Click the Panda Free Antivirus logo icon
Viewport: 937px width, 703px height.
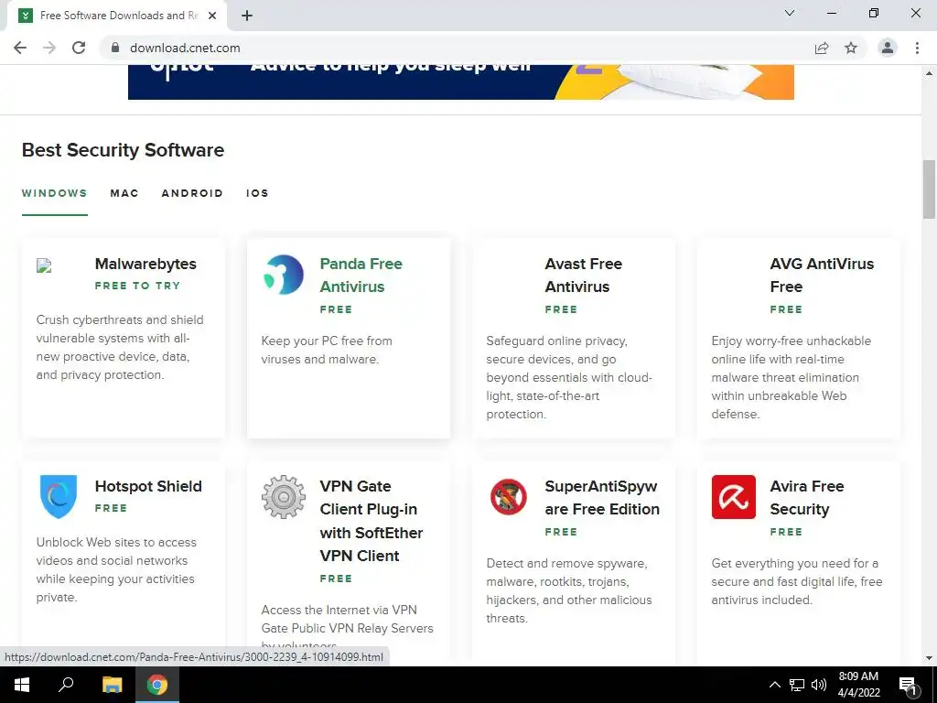[284, 275]
